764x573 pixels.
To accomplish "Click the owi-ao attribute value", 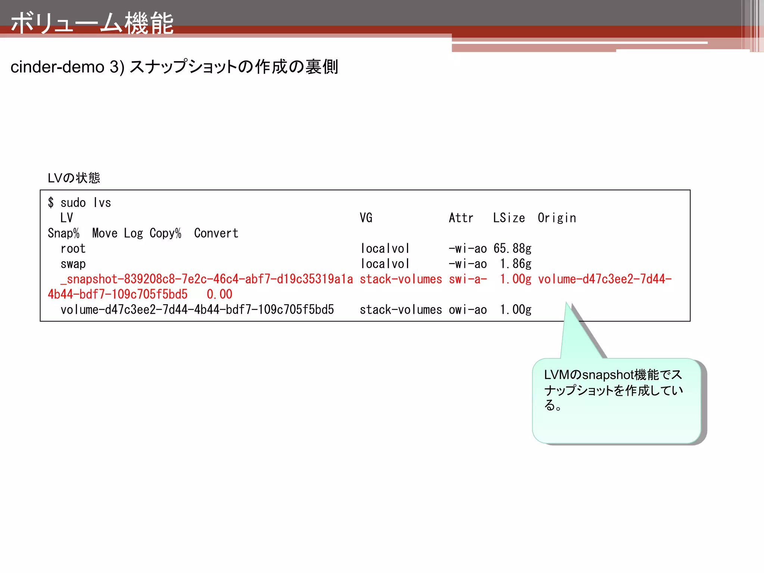I will (468, 310).
